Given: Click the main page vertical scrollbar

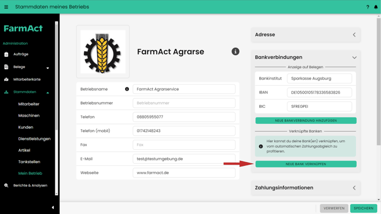Looking at the screenshot, I should click(379, 82).
